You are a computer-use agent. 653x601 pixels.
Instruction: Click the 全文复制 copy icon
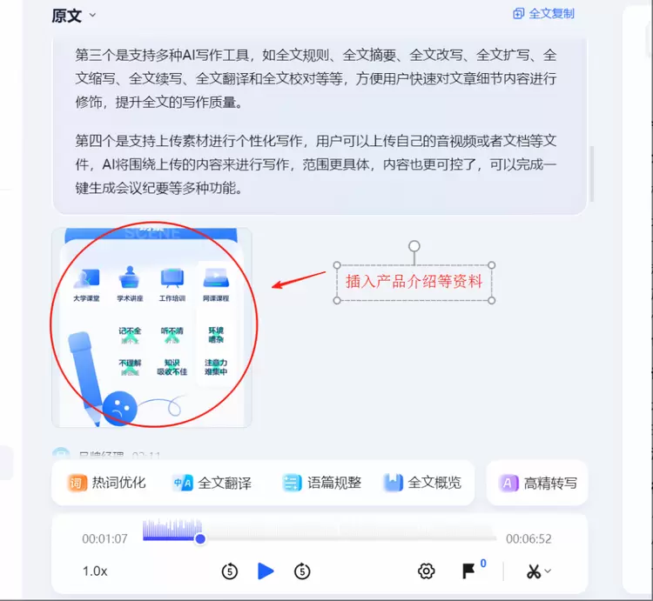pos(519,14)
